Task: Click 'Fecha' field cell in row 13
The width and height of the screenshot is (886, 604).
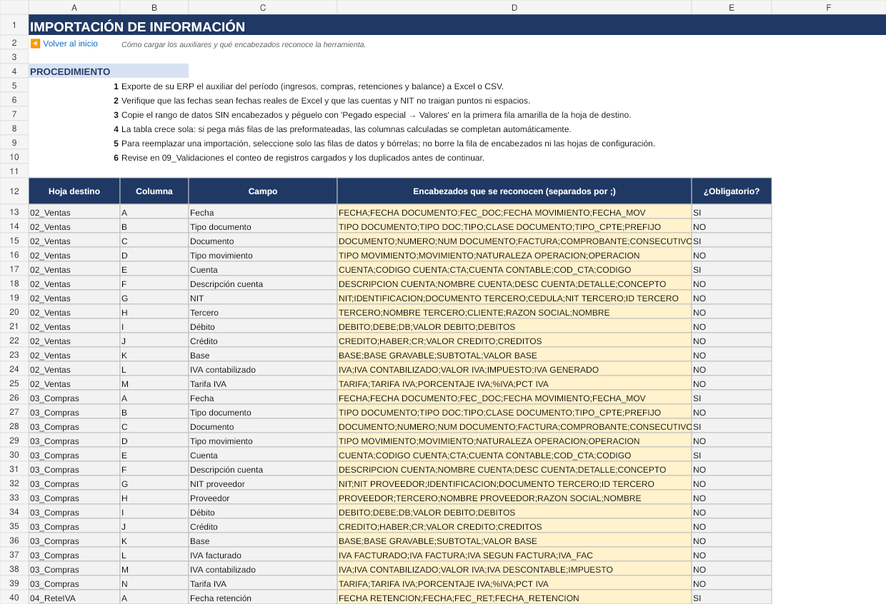Action: 263,212
